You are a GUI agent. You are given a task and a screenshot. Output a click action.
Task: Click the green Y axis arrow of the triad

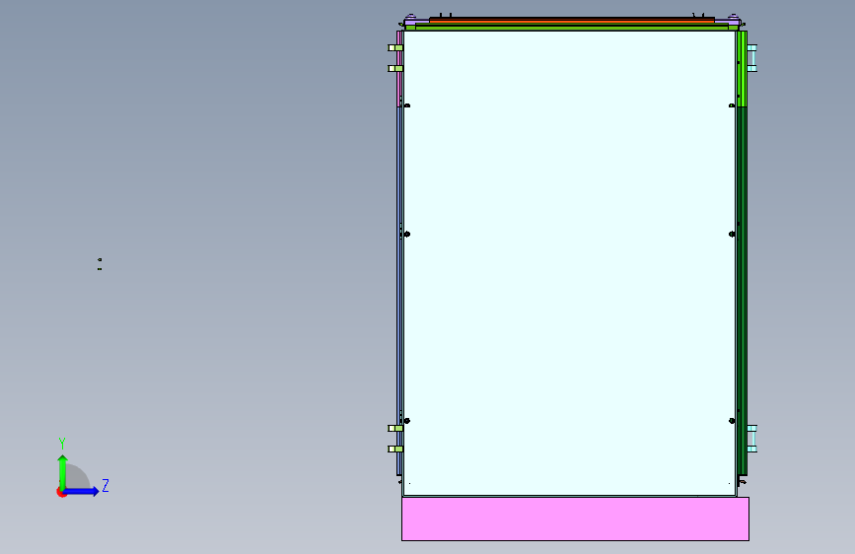pyautogui.click(x=63, y=471)
